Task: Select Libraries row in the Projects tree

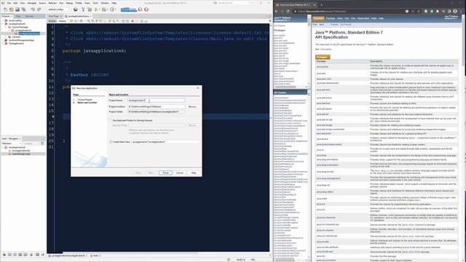Action: tap(16, 37)
